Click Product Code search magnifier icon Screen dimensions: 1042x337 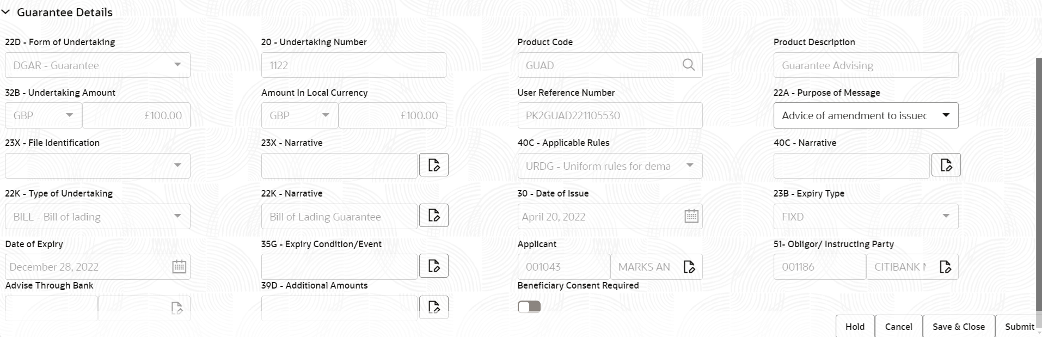pyautogui.click(x=688, y=65)
